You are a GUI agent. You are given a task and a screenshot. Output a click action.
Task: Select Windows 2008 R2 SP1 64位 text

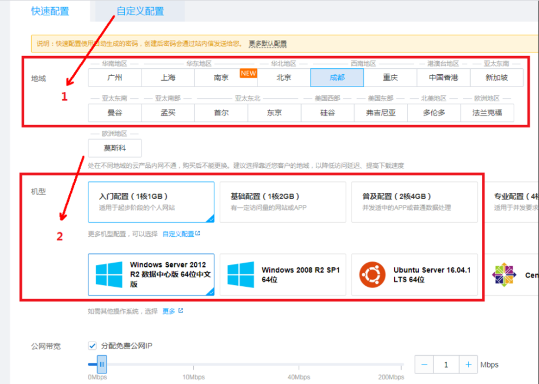coord(300,274)
